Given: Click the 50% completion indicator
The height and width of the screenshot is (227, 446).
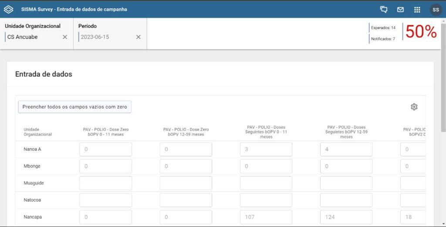Looking at the screenshot, I should click(421, 32).
